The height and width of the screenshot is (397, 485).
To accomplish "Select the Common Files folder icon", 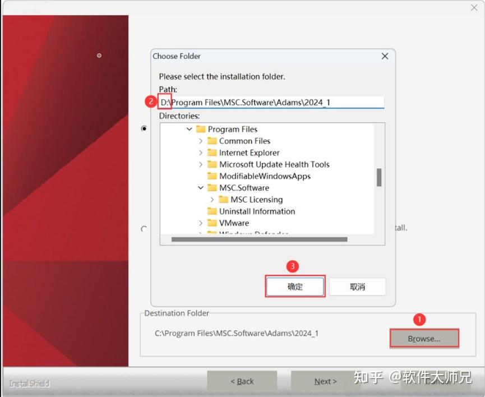I will [x=212, y=141].
